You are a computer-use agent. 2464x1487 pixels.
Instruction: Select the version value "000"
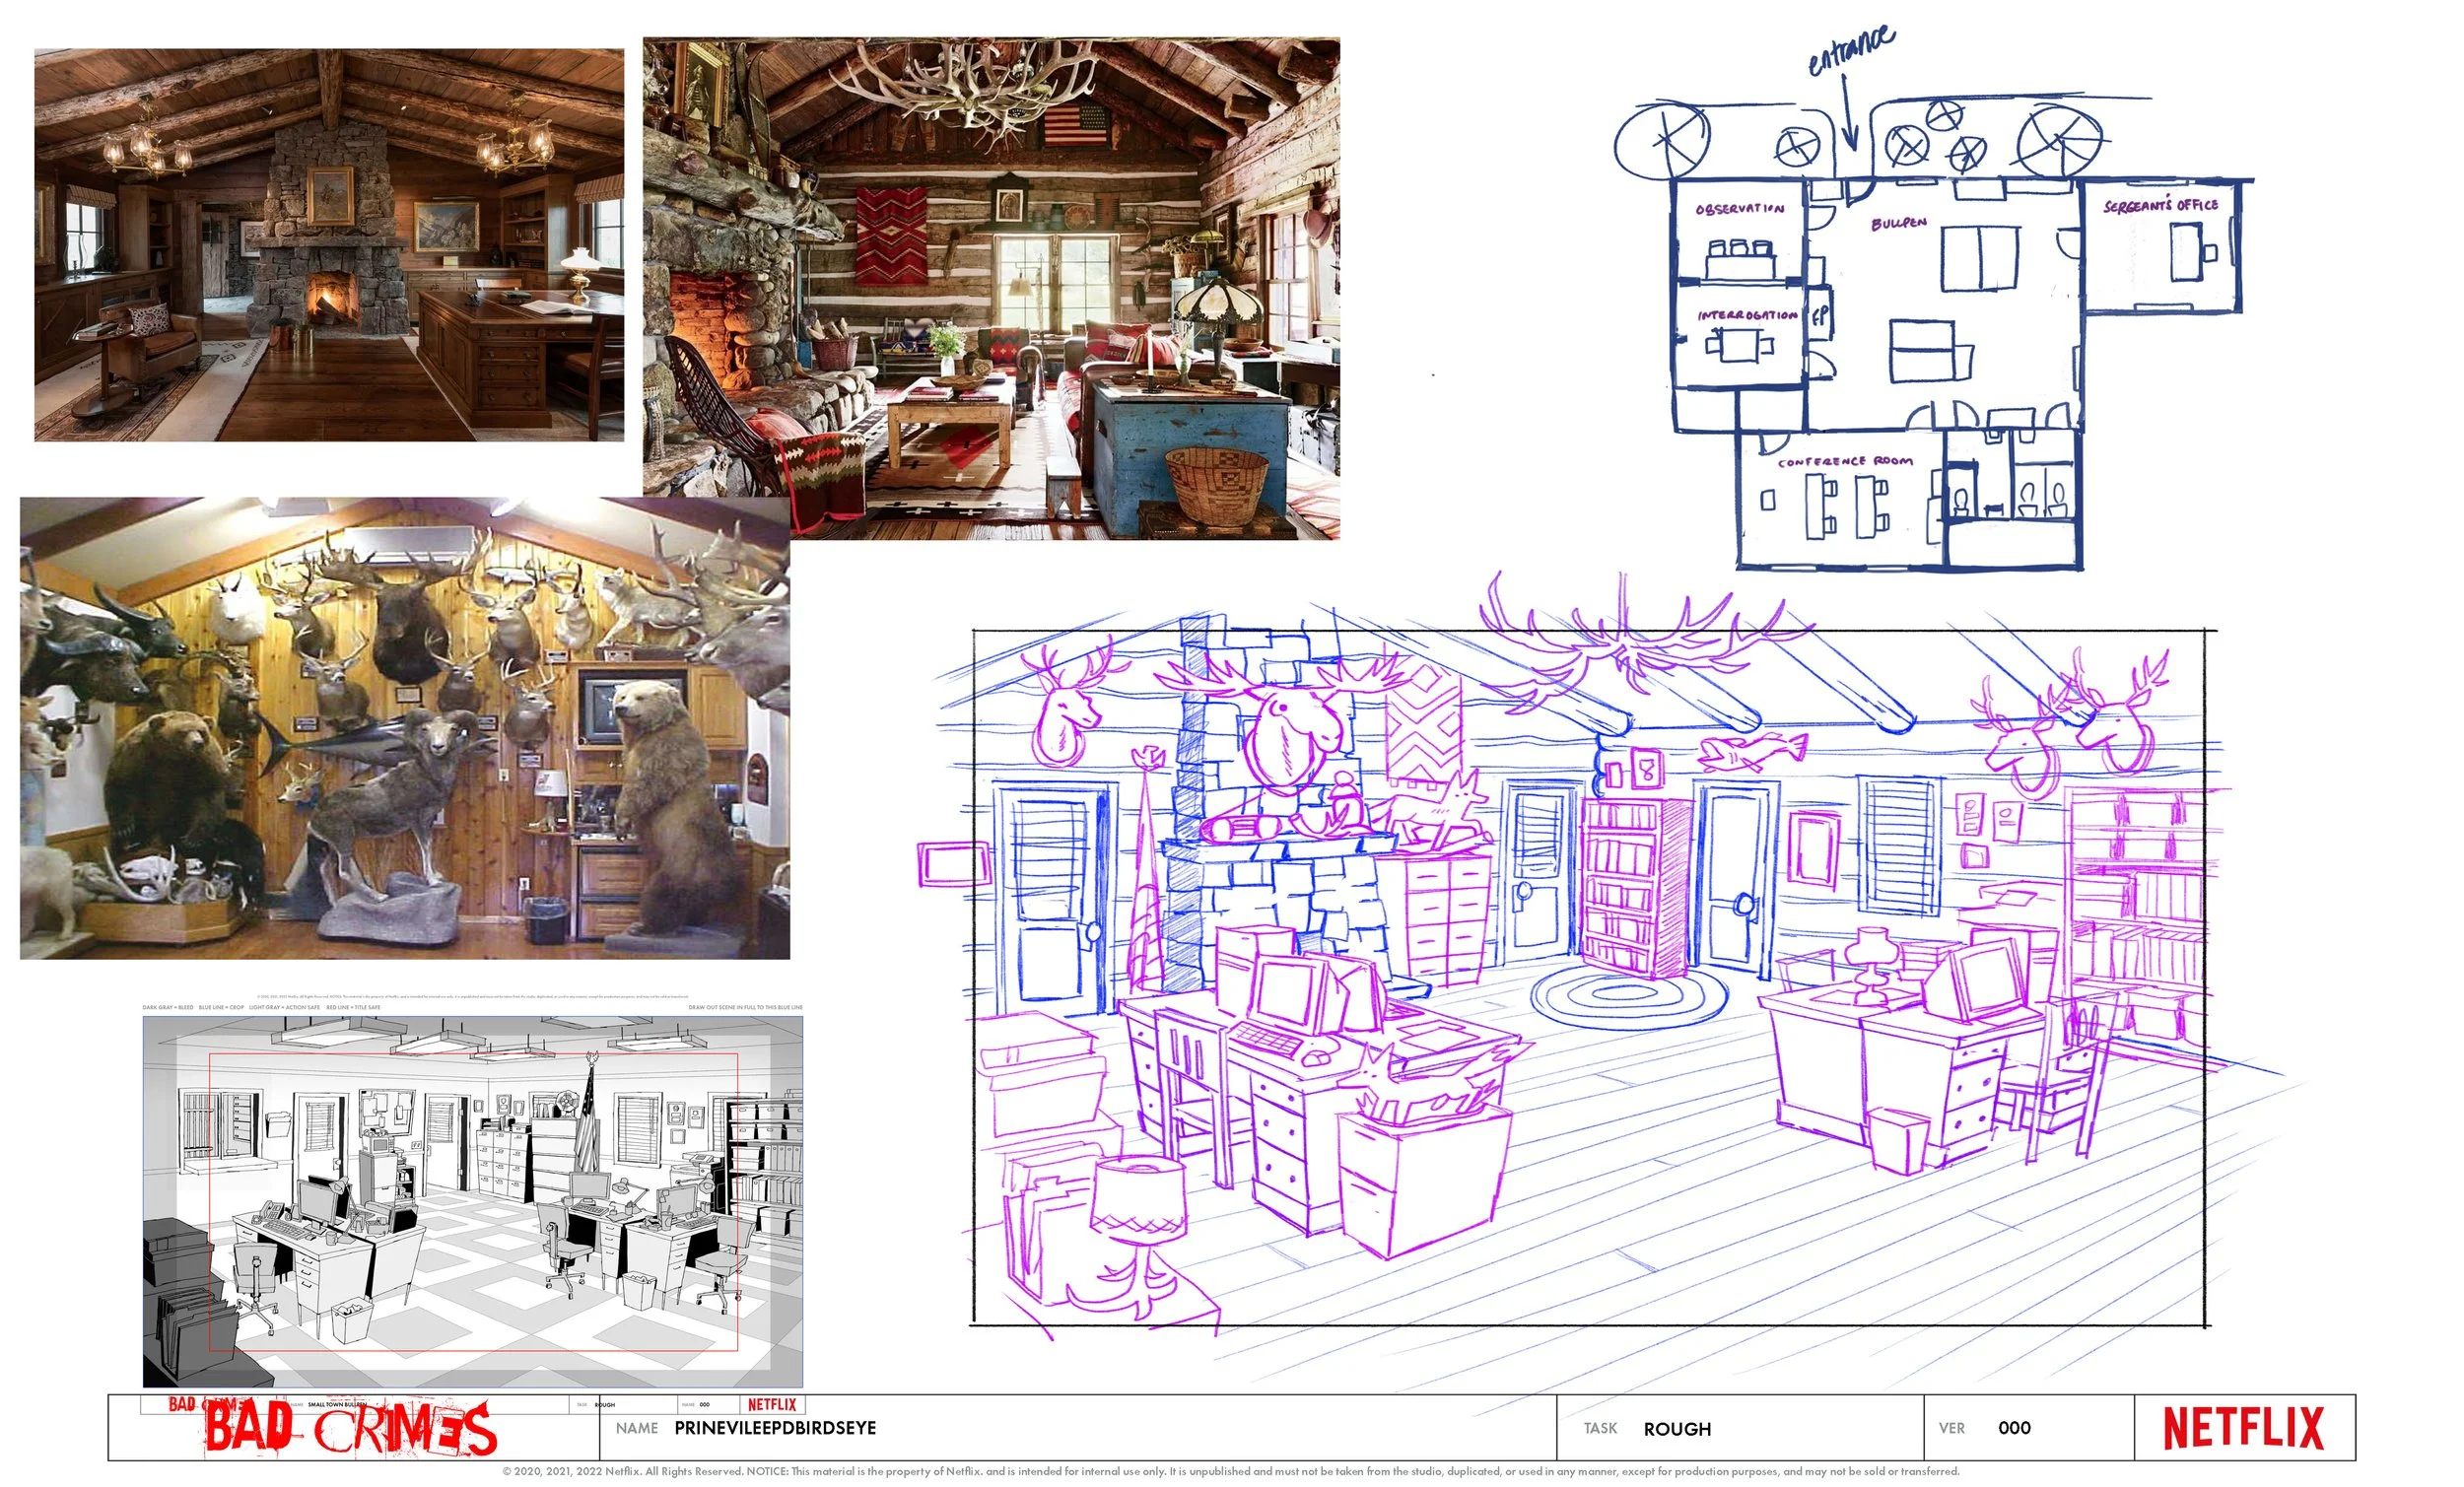coord(2014,1428)
